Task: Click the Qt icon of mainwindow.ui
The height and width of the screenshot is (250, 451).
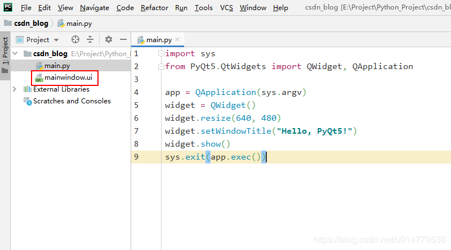Action: point(39,77)
